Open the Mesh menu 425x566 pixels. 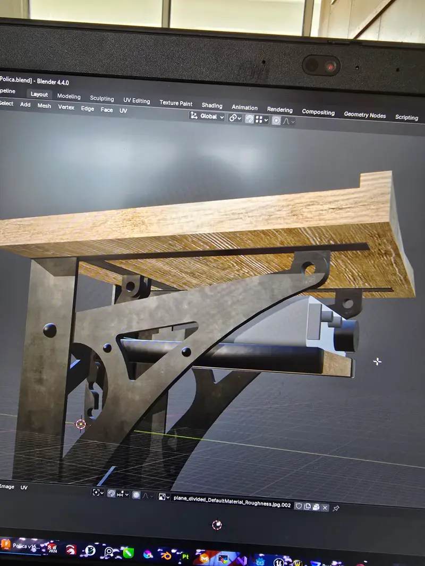[x=44, y=106]
